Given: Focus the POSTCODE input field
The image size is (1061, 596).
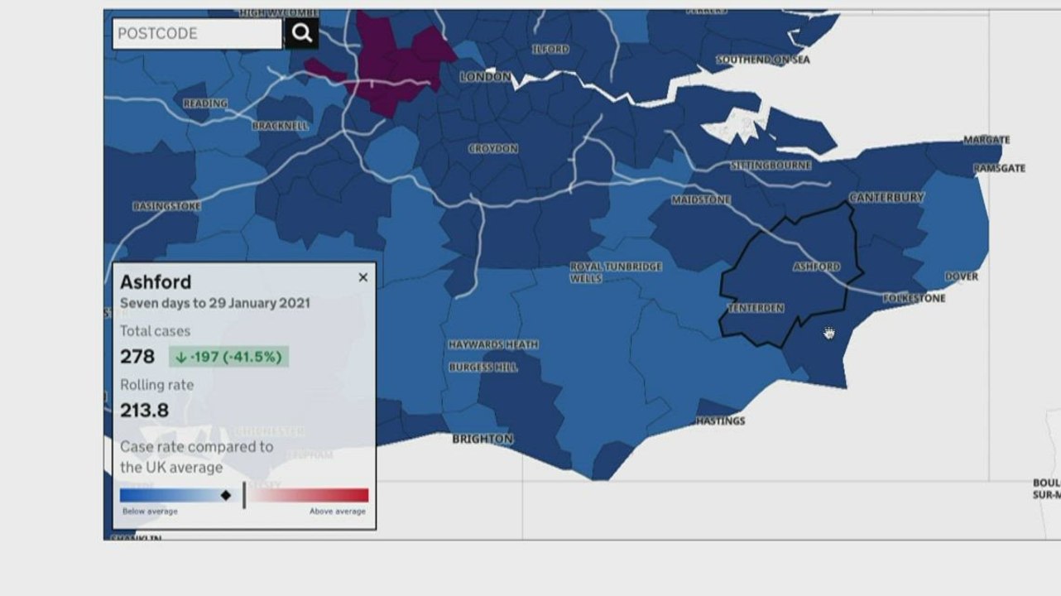Looking at the screenshot, I should pyautogui.click(x=197, y=33).
